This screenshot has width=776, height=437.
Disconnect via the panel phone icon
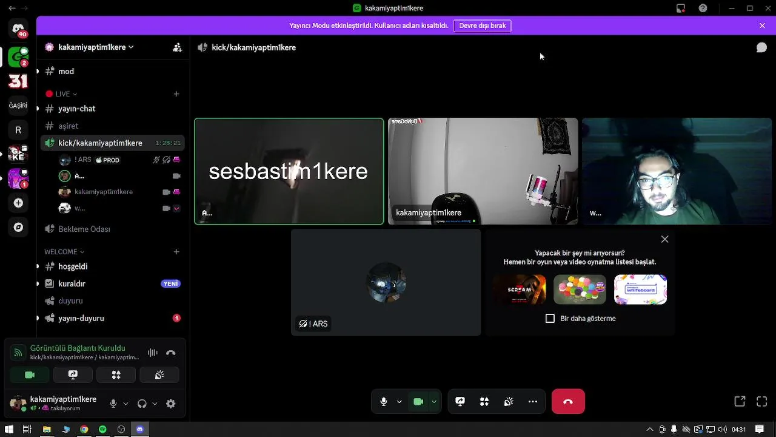click(x=171, y=353)
